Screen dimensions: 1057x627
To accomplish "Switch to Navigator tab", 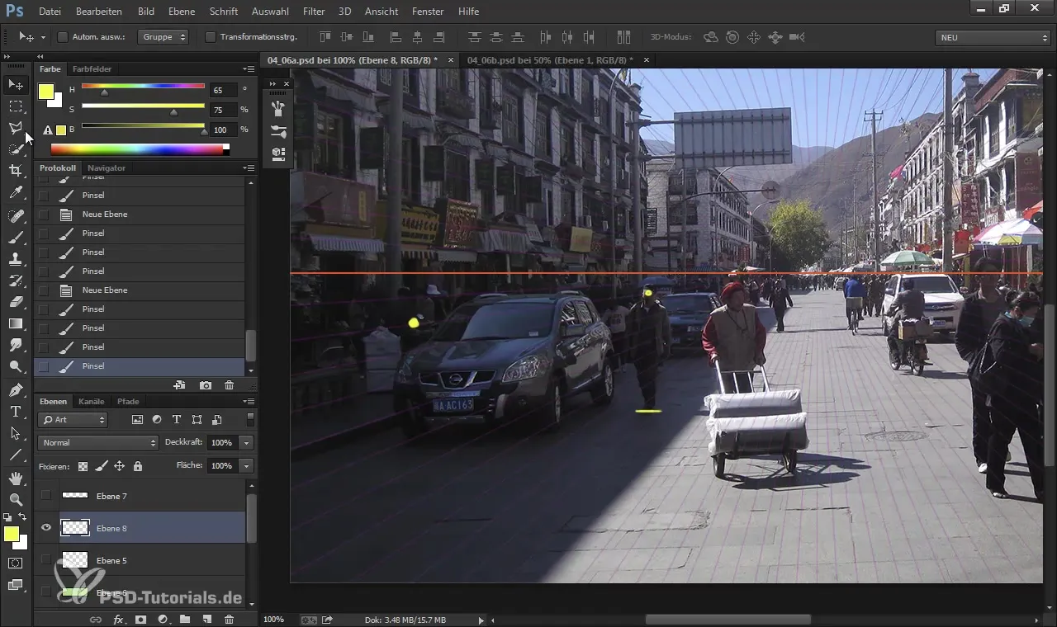I will 107,168.
